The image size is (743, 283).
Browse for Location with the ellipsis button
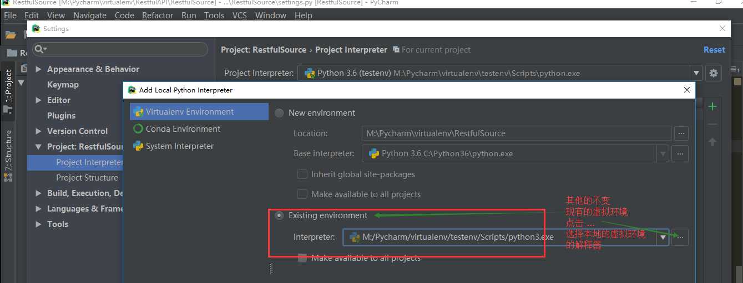coord(681,133)
